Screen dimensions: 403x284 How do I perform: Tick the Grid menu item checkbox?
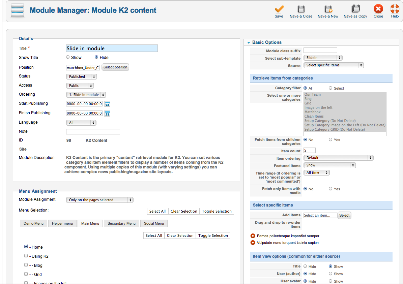tap(26, 274)
